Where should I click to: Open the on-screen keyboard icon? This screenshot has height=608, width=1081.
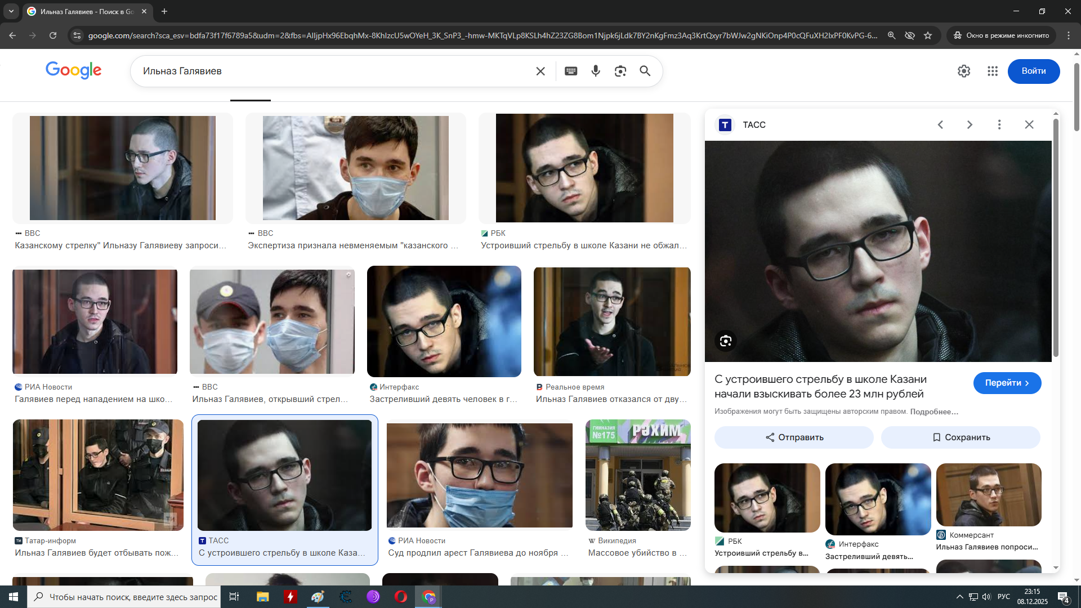(x=571, y=71)
